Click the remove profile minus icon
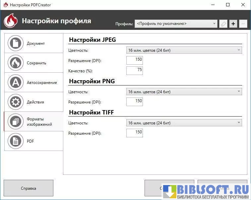 (x=243, y=24)
